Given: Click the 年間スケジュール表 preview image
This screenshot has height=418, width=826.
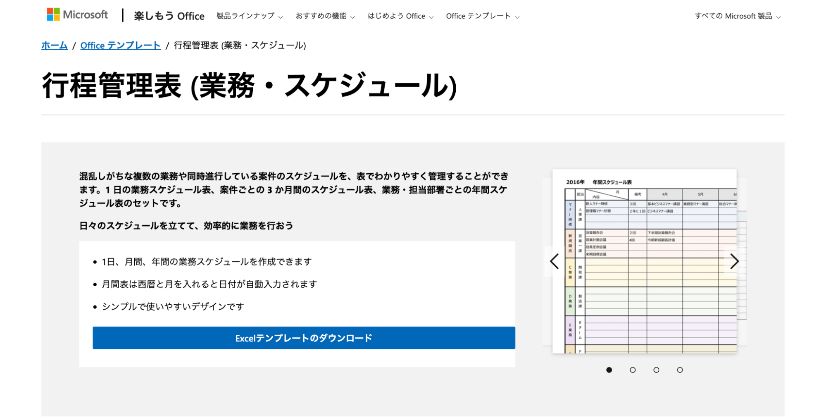Looking at the screenshot, I should 644,261.
